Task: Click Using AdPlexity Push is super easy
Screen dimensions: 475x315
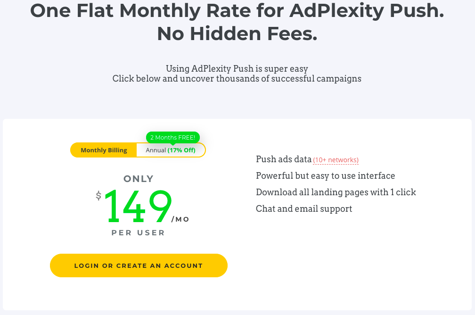Action: pyautogui.click(x=237, y=69)
